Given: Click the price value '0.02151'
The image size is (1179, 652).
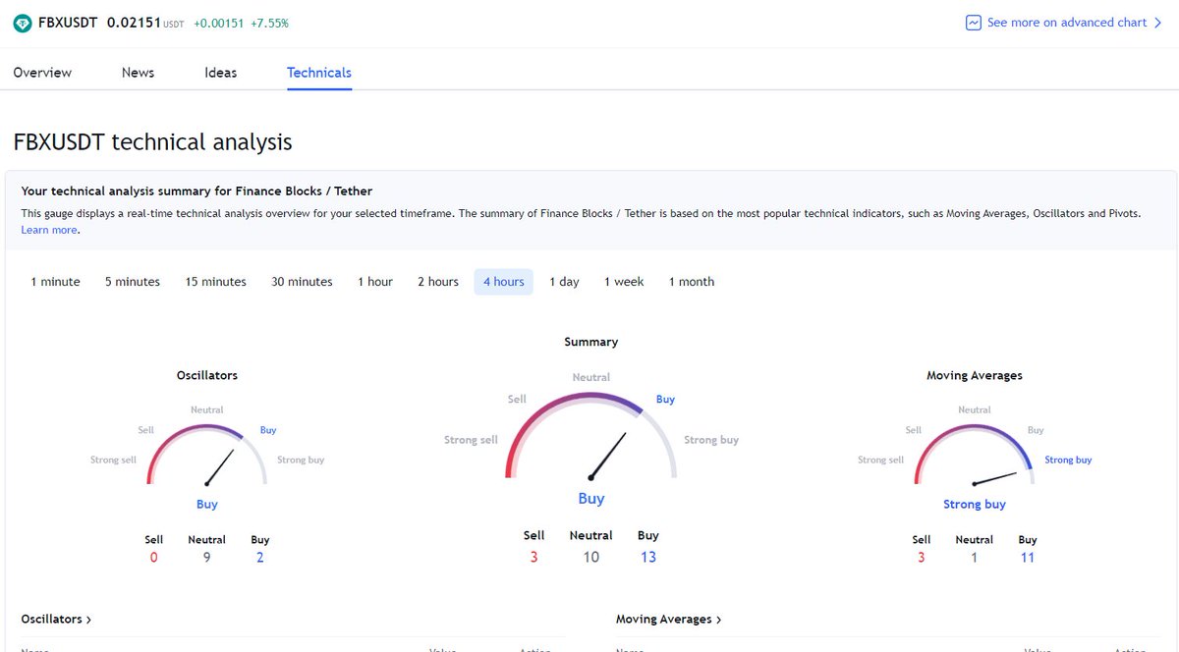Looking at the screenshot, I should [x=134, y=23].
